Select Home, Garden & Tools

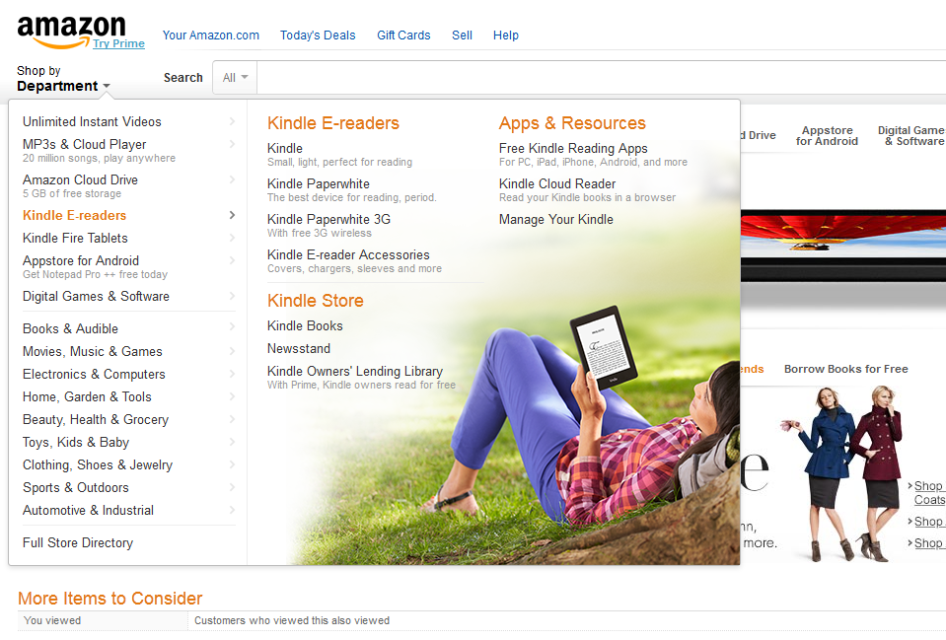[x=87, y=397]
